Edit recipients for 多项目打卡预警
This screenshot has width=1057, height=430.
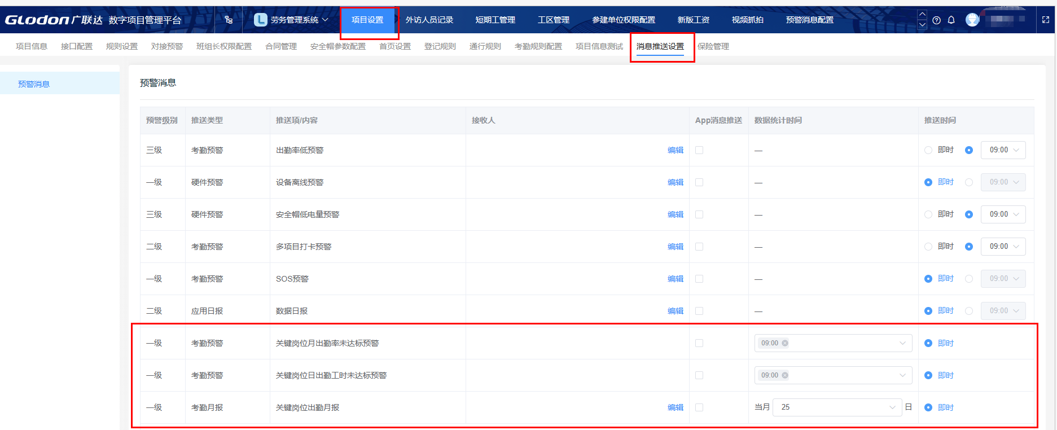coord(676,247)
